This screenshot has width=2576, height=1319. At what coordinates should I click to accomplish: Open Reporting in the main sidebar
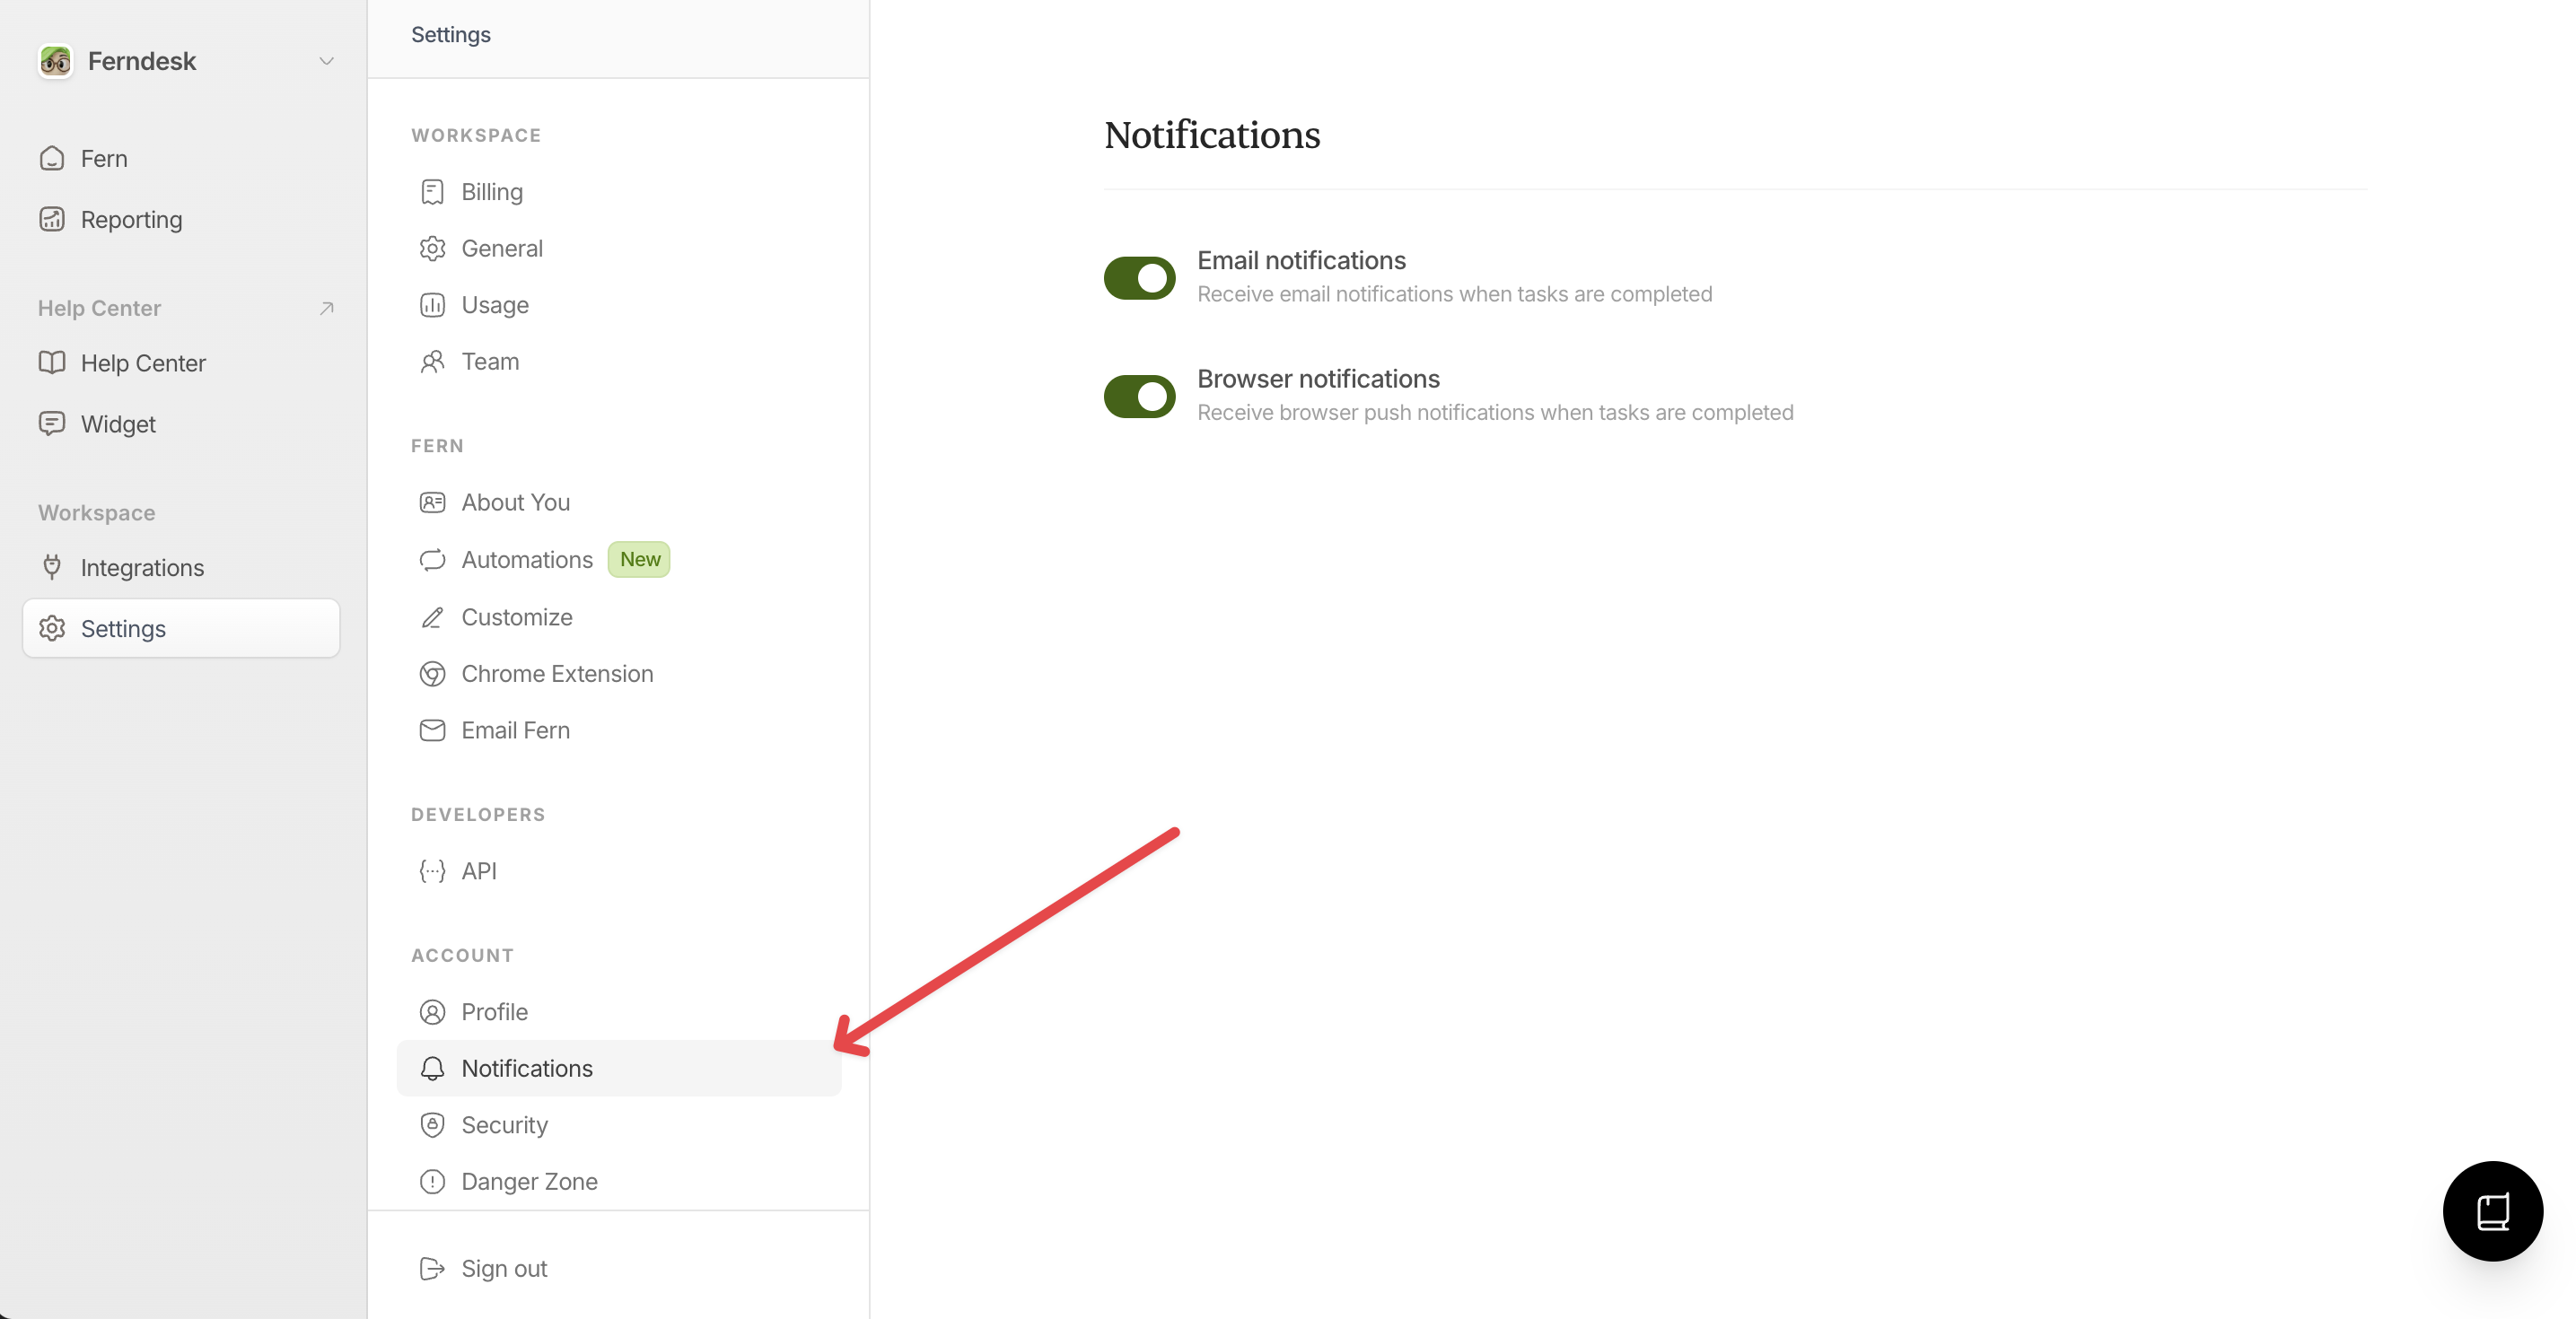pos(131,220)
